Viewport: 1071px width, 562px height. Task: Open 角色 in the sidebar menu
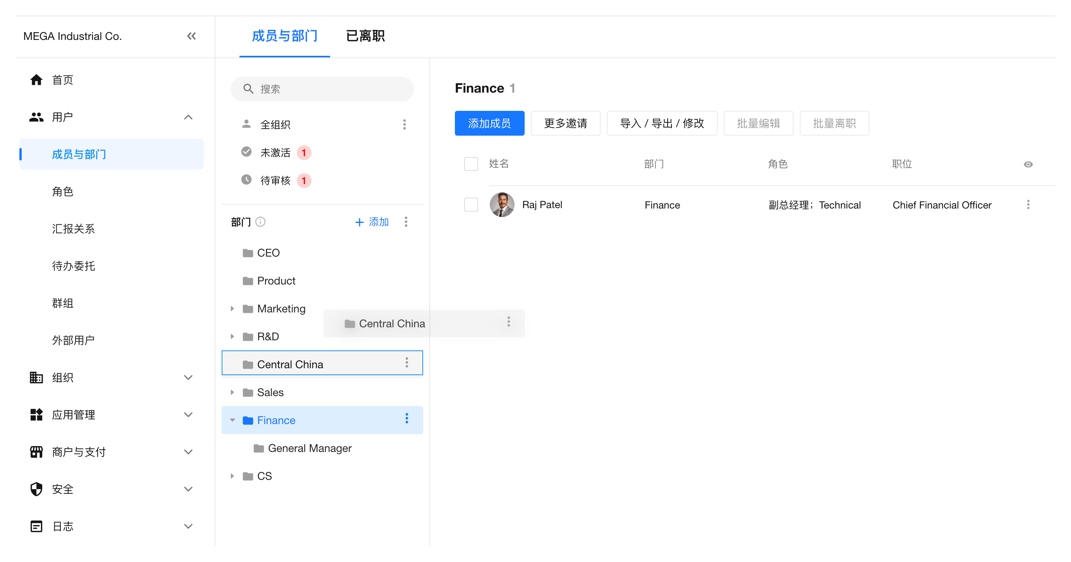point(63,191)
